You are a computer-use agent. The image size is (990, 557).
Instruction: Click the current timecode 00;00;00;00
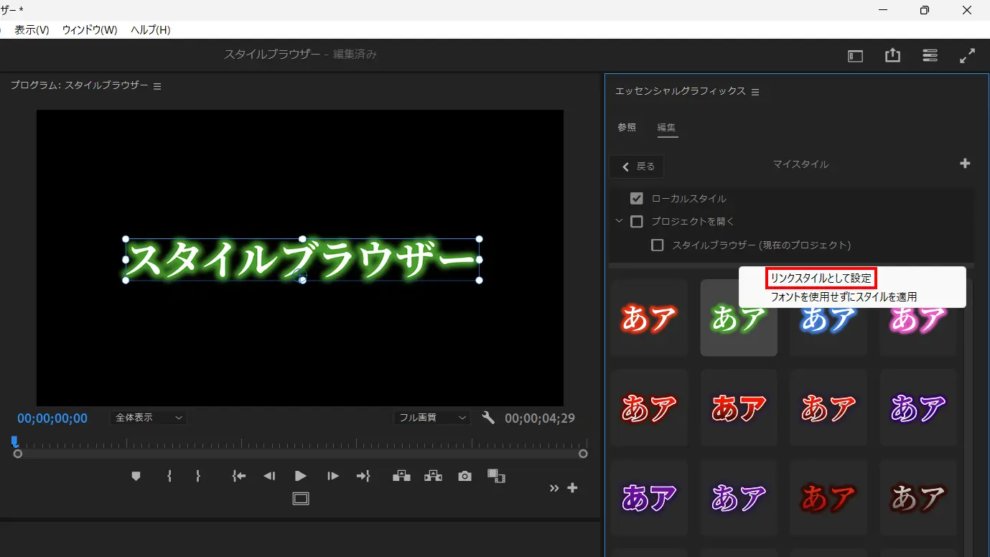coord(52,418)
